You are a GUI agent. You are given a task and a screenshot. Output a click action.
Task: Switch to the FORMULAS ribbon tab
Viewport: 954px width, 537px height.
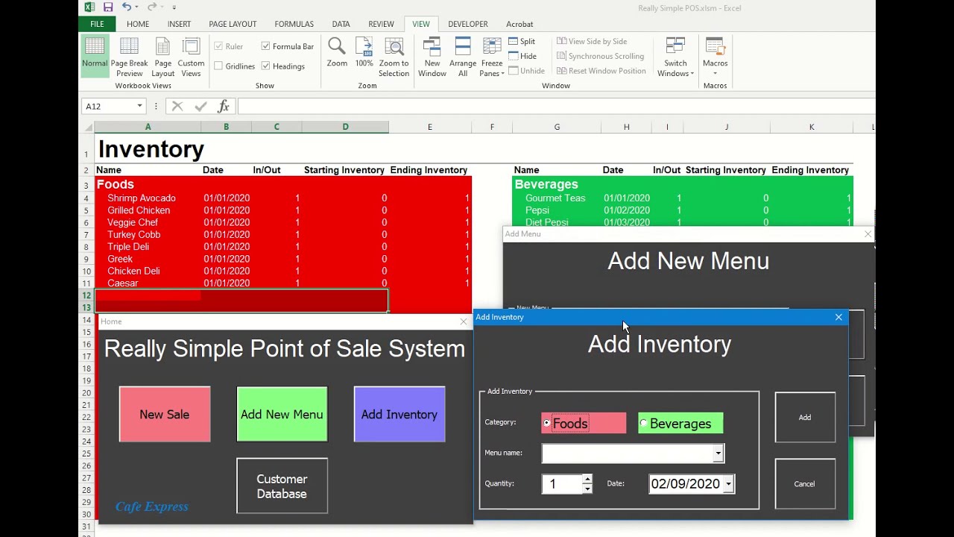(x=294, y=24)
